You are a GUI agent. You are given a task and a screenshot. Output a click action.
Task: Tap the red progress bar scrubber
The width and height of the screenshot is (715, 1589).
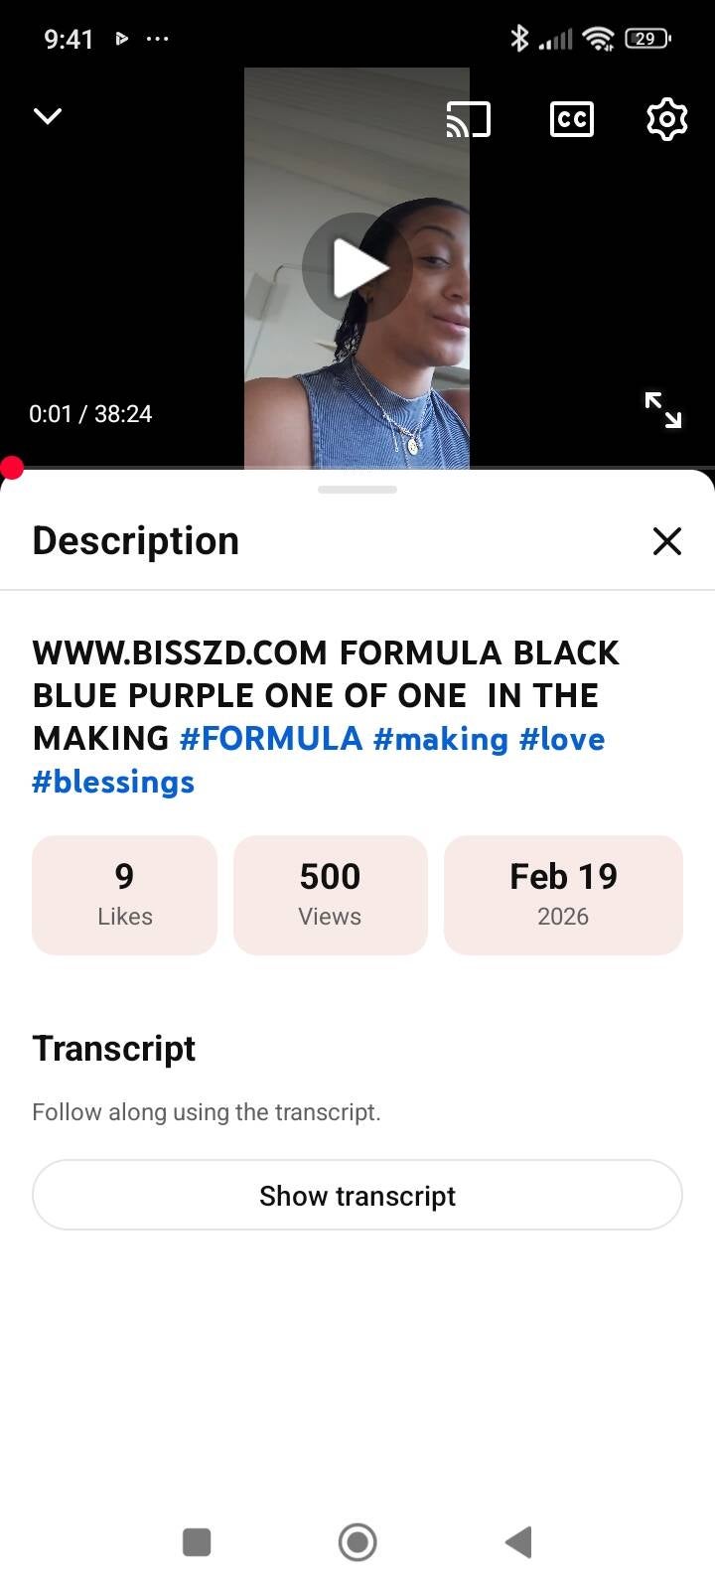click(x=12, y=468)
